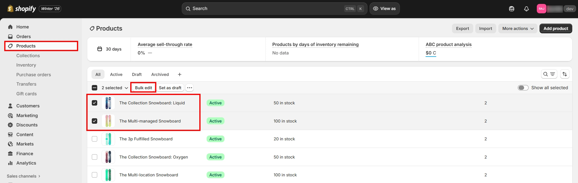Click the Analytics bar chart icon
Viewport: 578px width, 183px height.
coord(10,163)
